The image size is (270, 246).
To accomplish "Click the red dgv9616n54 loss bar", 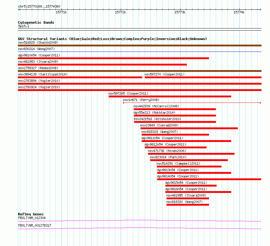I will (x=198, y=192).
